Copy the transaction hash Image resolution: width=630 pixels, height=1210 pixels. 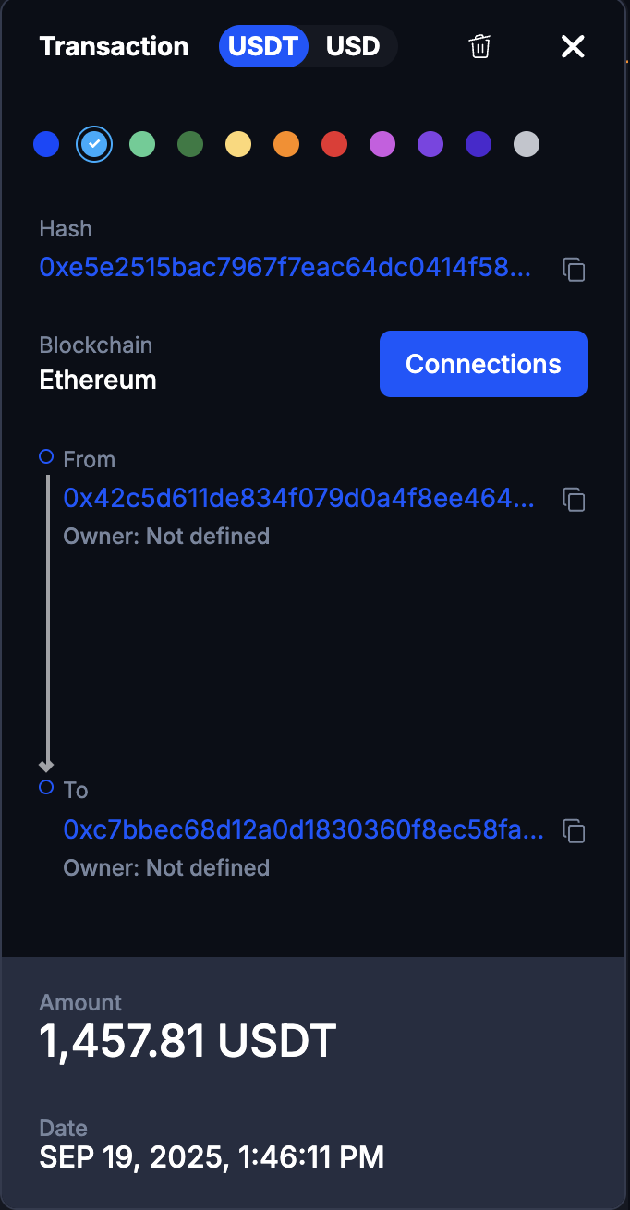tap(575, 269)
